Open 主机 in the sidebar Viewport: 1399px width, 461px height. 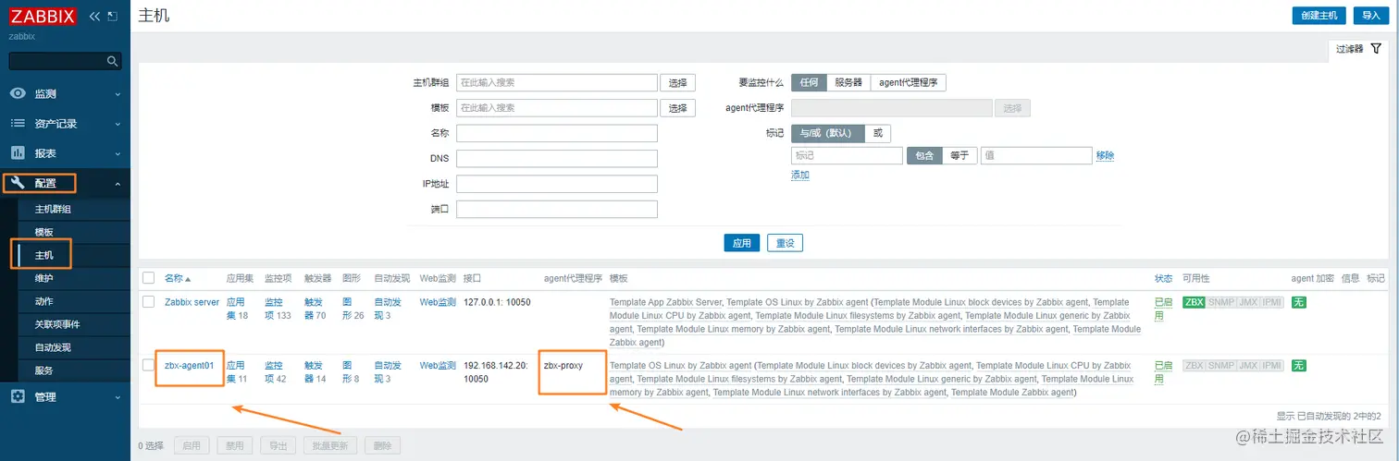coord(43,255)
